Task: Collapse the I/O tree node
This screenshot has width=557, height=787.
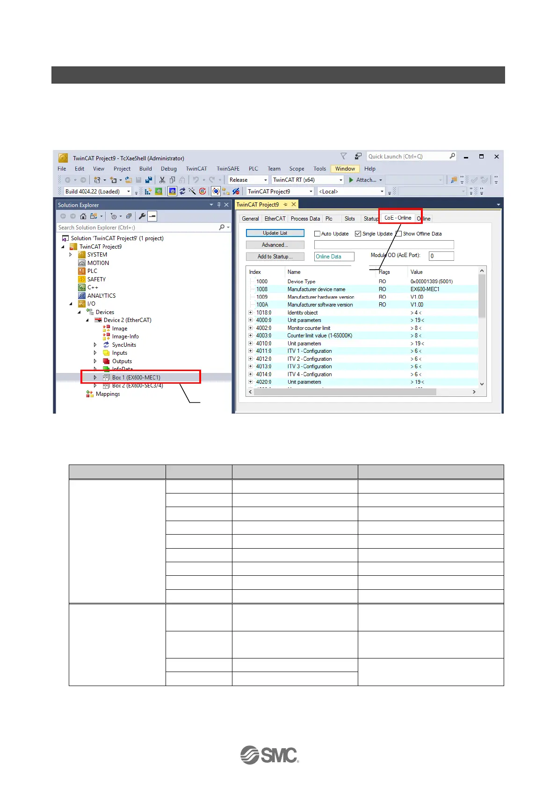Action: (x=71, y=304)
